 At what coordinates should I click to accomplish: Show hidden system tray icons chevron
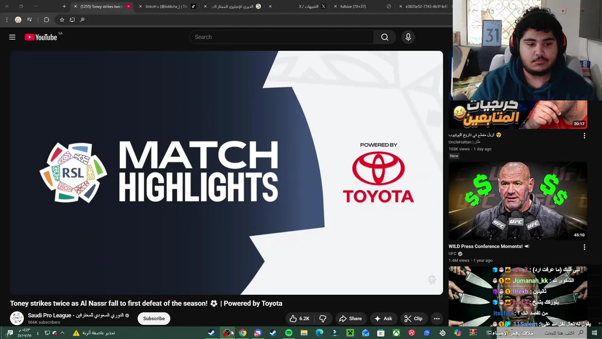[x=62, y=333]
